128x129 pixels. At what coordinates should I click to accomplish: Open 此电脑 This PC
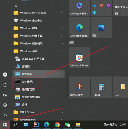(39, 66)
